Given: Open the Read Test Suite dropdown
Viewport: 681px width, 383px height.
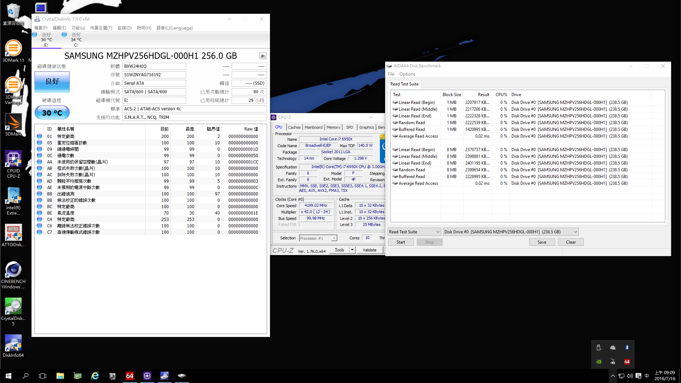Looking at the screenshot, I should [414, 232].
